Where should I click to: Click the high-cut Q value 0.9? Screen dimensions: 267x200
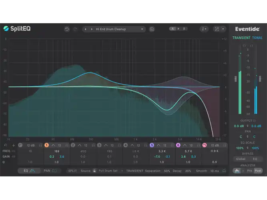tap(215, 162)
